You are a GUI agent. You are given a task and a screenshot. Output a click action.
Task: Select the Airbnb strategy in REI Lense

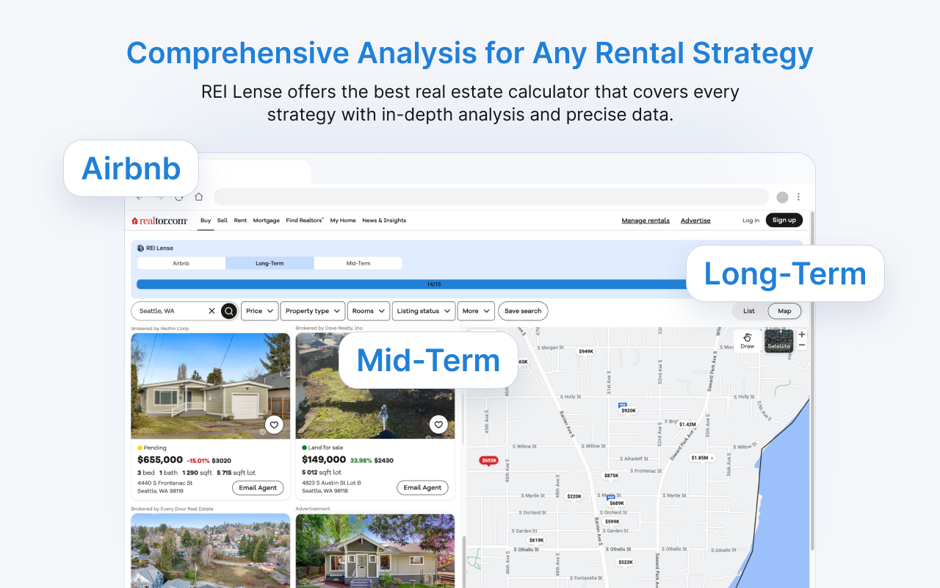click(181, 263)
